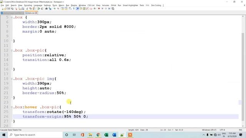Click the UTF-8 encoding in status bar
246x138 pixels.
(222, 130)
